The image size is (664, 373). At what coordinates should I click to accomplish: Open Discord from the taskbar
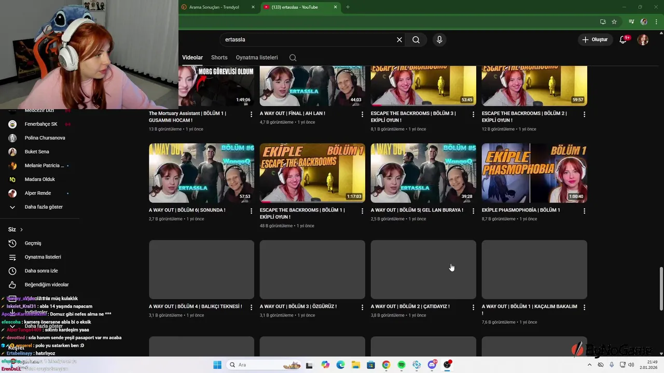(x=432, y=365)
